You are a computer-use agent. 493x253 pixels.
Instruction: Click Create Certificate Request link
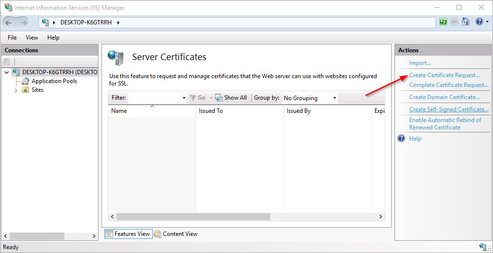pos(444,75)
